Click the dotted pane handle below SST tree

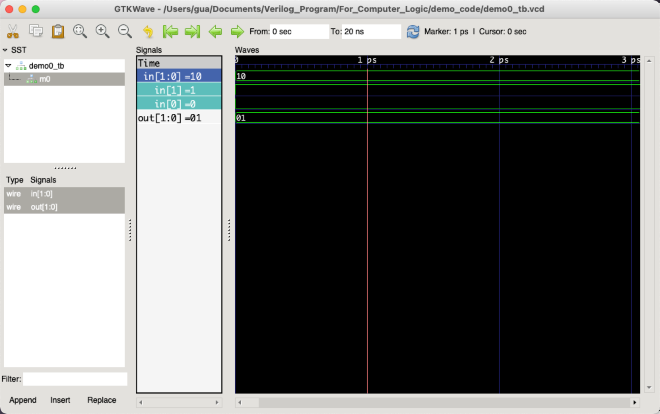coord(65,168)
